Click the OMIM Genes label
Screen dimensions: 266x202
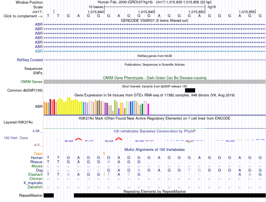(x=31, y=82)
